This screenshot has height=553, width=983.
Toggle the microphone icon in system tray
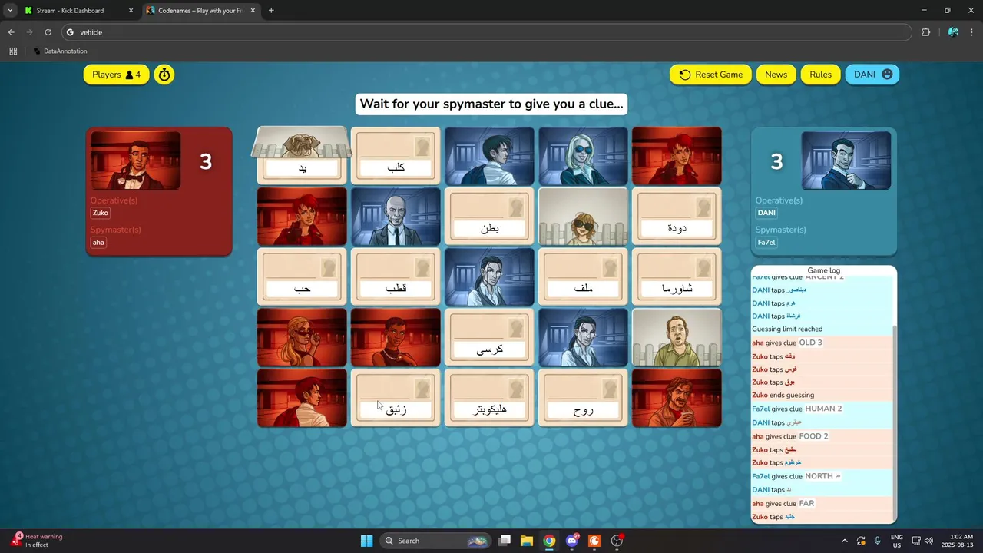pos(877,541)
